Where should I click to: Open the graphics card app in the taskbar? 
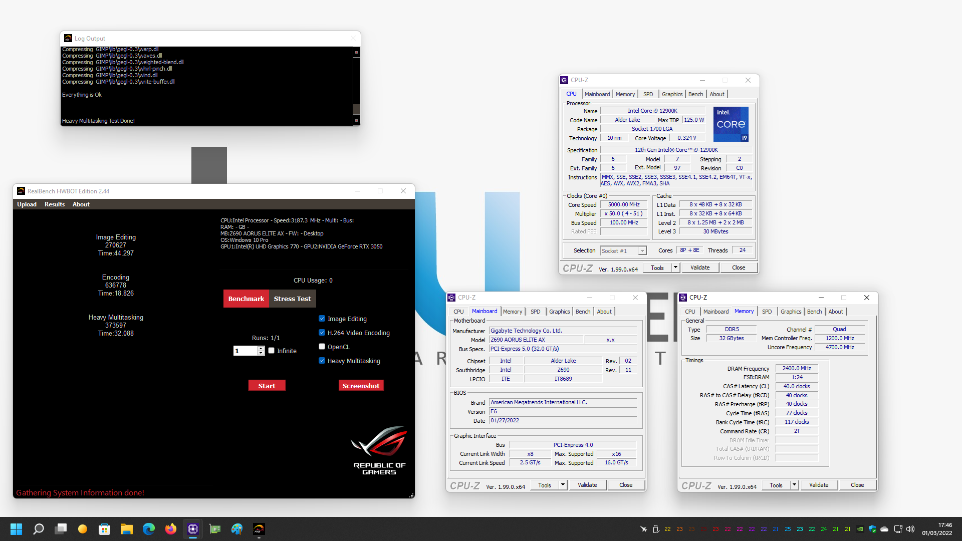[215, 529]
